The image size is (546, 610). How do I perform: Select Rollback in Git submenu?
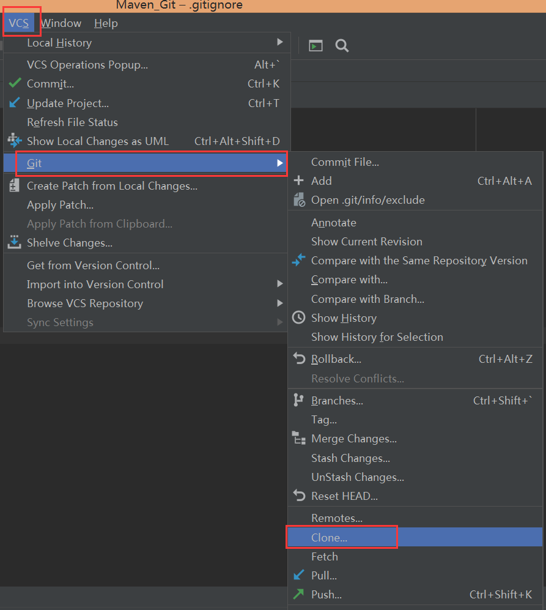(415, 359)
